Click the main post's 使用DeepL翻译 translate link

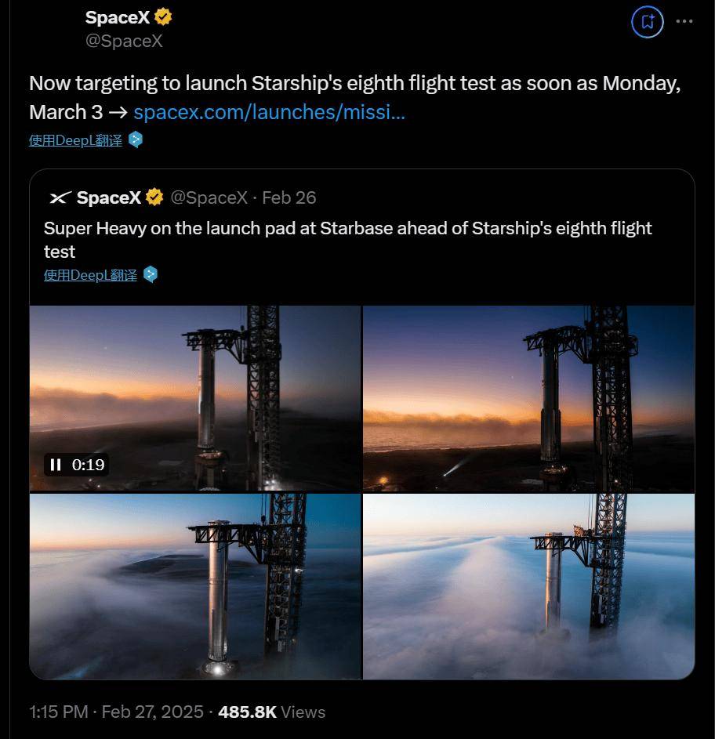coord(75,140)
